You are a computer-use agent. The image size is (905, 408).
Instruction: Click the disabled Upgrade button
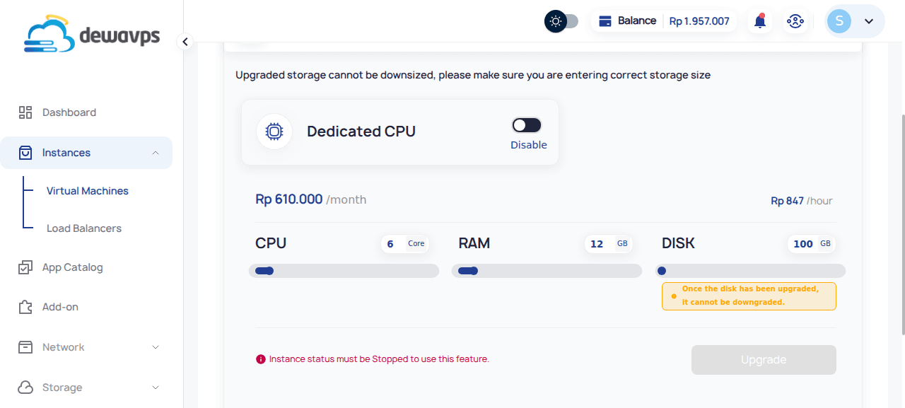[x=764, y=359]
